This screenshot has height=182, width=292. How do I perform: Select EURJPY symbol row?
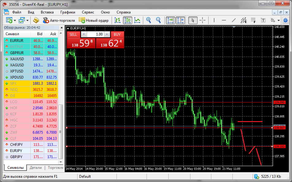31,150
